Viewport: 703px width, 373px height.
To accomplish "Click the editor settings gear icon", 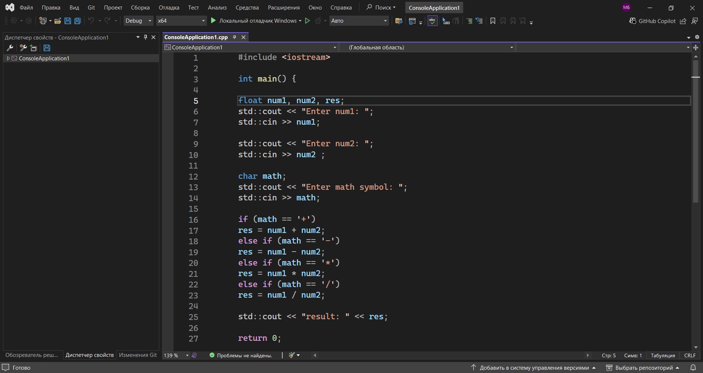I will click(697, 37).
